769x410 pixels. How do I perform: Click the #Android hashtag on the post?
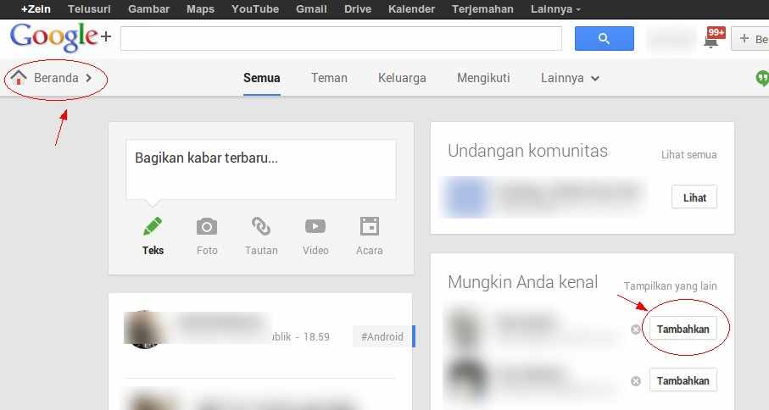[382, 336]
